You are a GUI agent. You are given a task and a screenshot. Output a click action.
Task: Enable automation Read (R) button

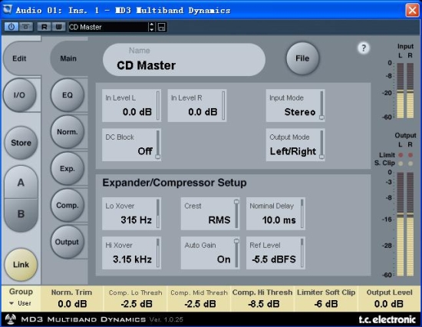pyautogui.click(x=45, y=27)
